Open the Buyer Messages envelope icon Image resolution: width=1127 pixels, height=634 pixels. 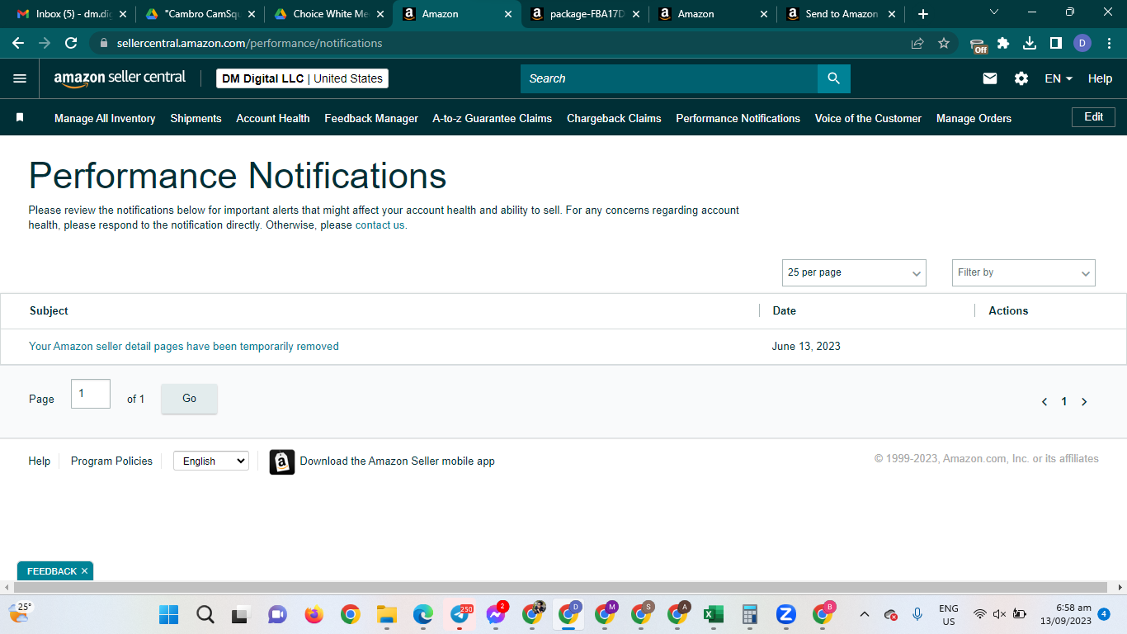tap(990, 78)
